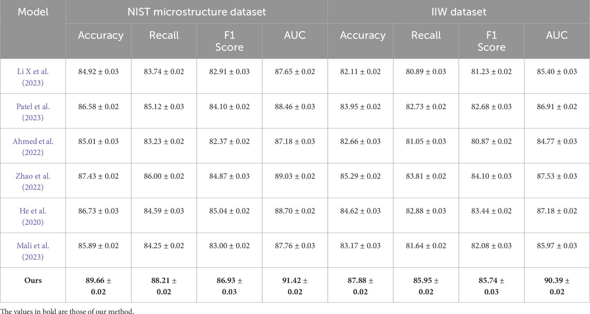Select the IIW dataset header cell
The width and height of the screenshot is (590, 314).
click(x=459, y=12)
